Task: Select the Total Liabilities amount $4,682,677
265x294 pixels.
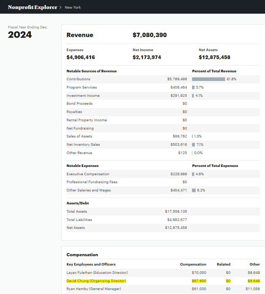Action: coord(177,220)
